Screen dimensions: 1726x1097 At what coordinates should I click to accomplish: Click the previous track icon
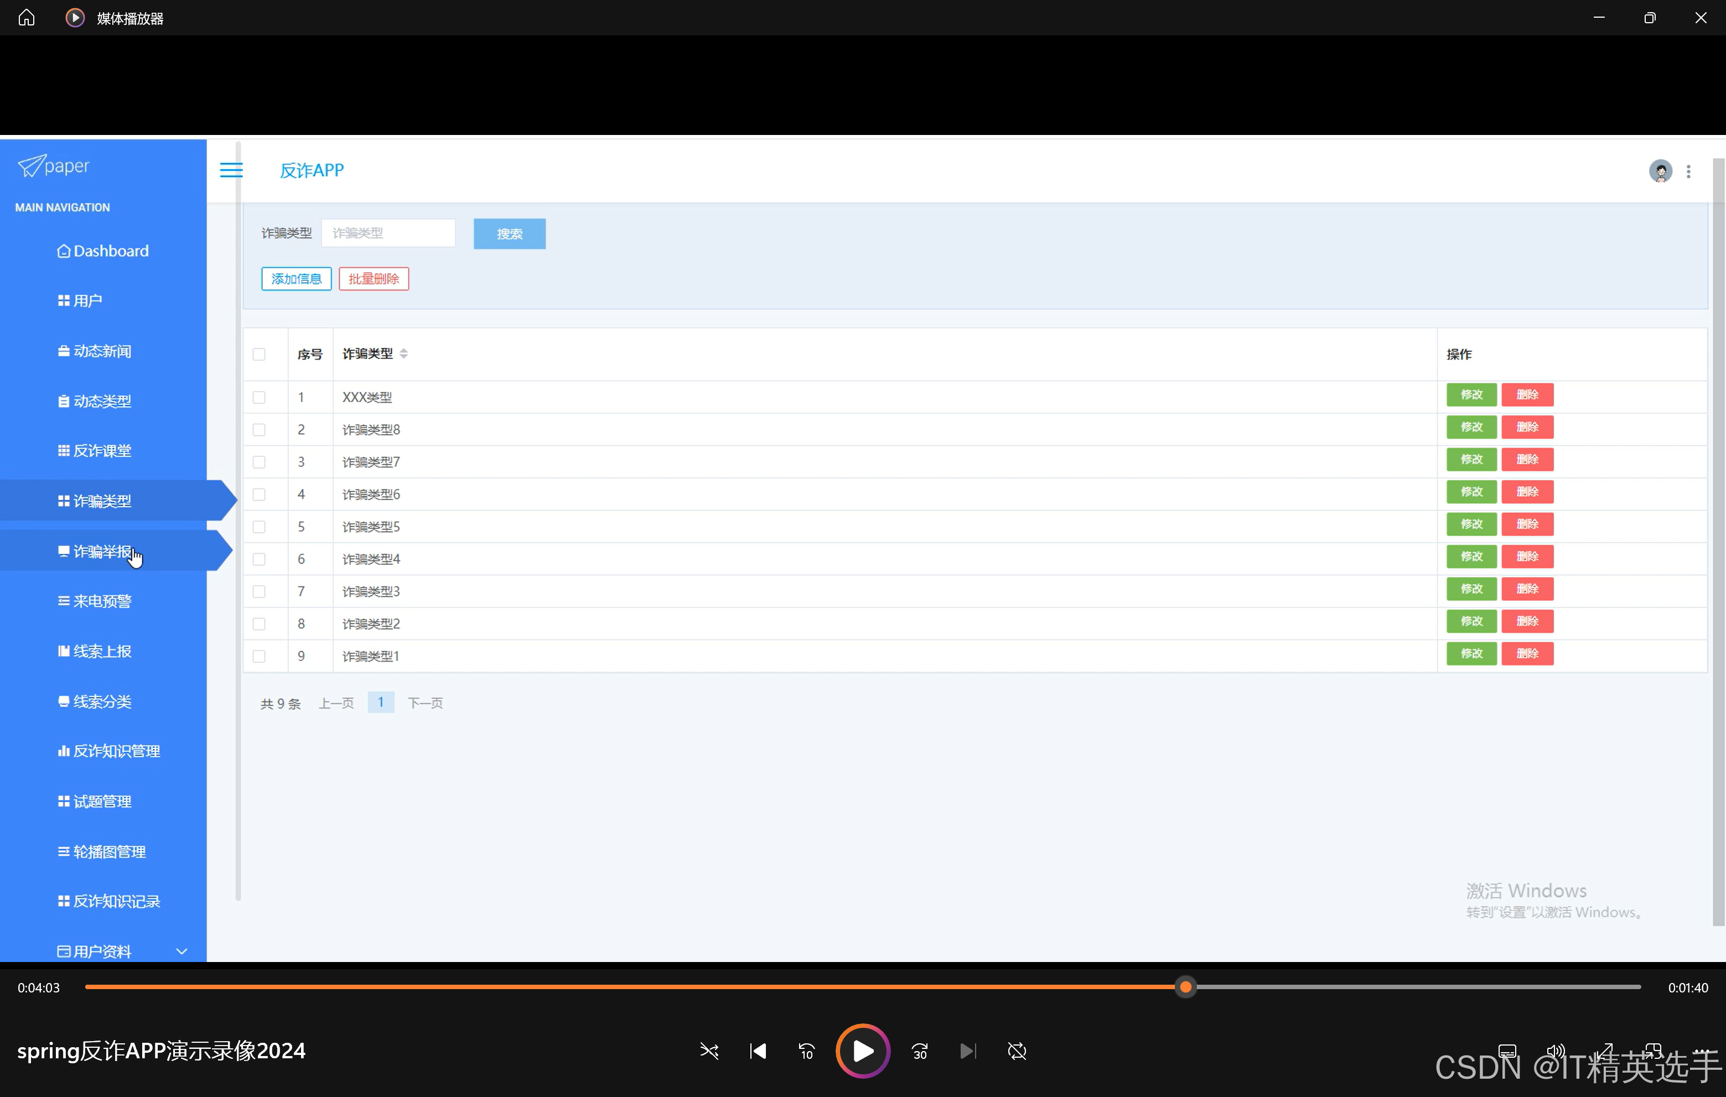click(758, 1051)
